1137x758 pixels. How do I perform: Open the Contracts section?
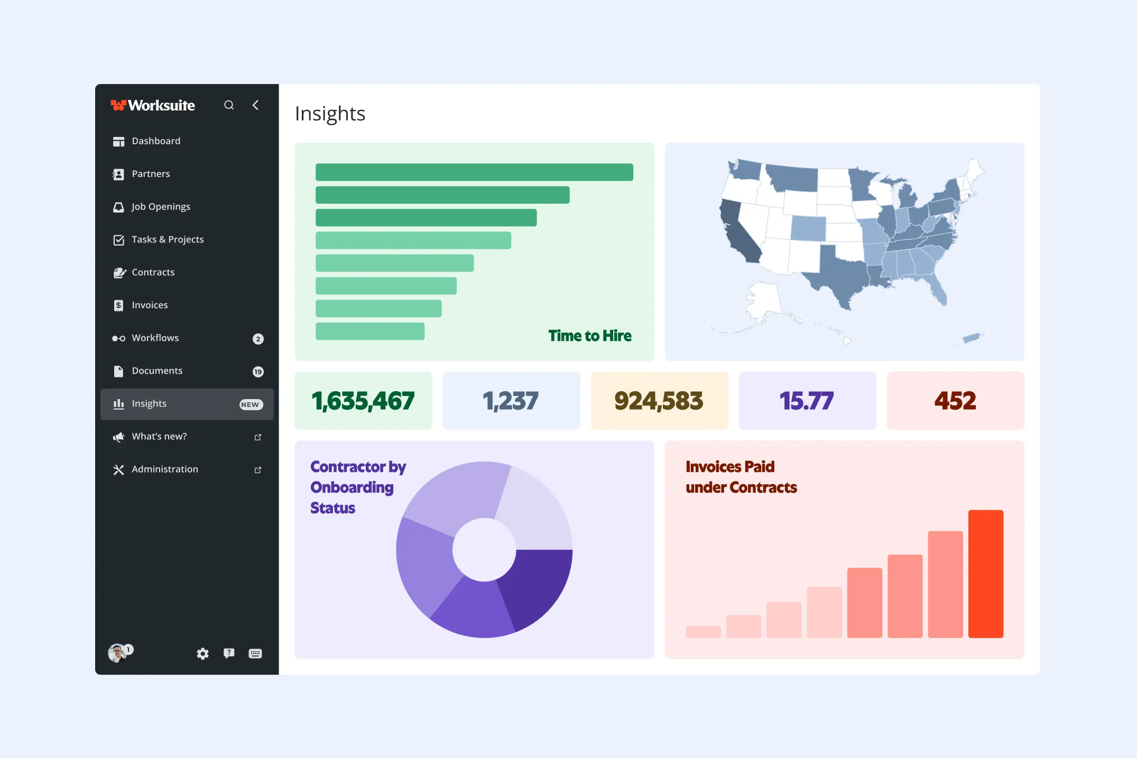(x=153, y=272)
